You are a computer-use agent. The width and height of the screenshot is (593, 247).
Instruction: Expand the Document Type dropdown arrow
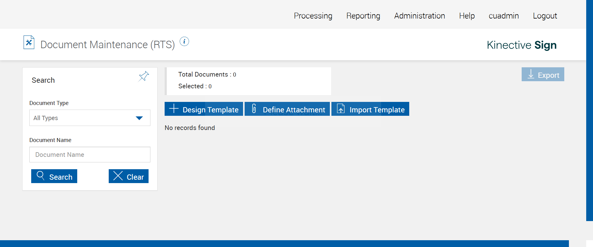coord(139,118)
